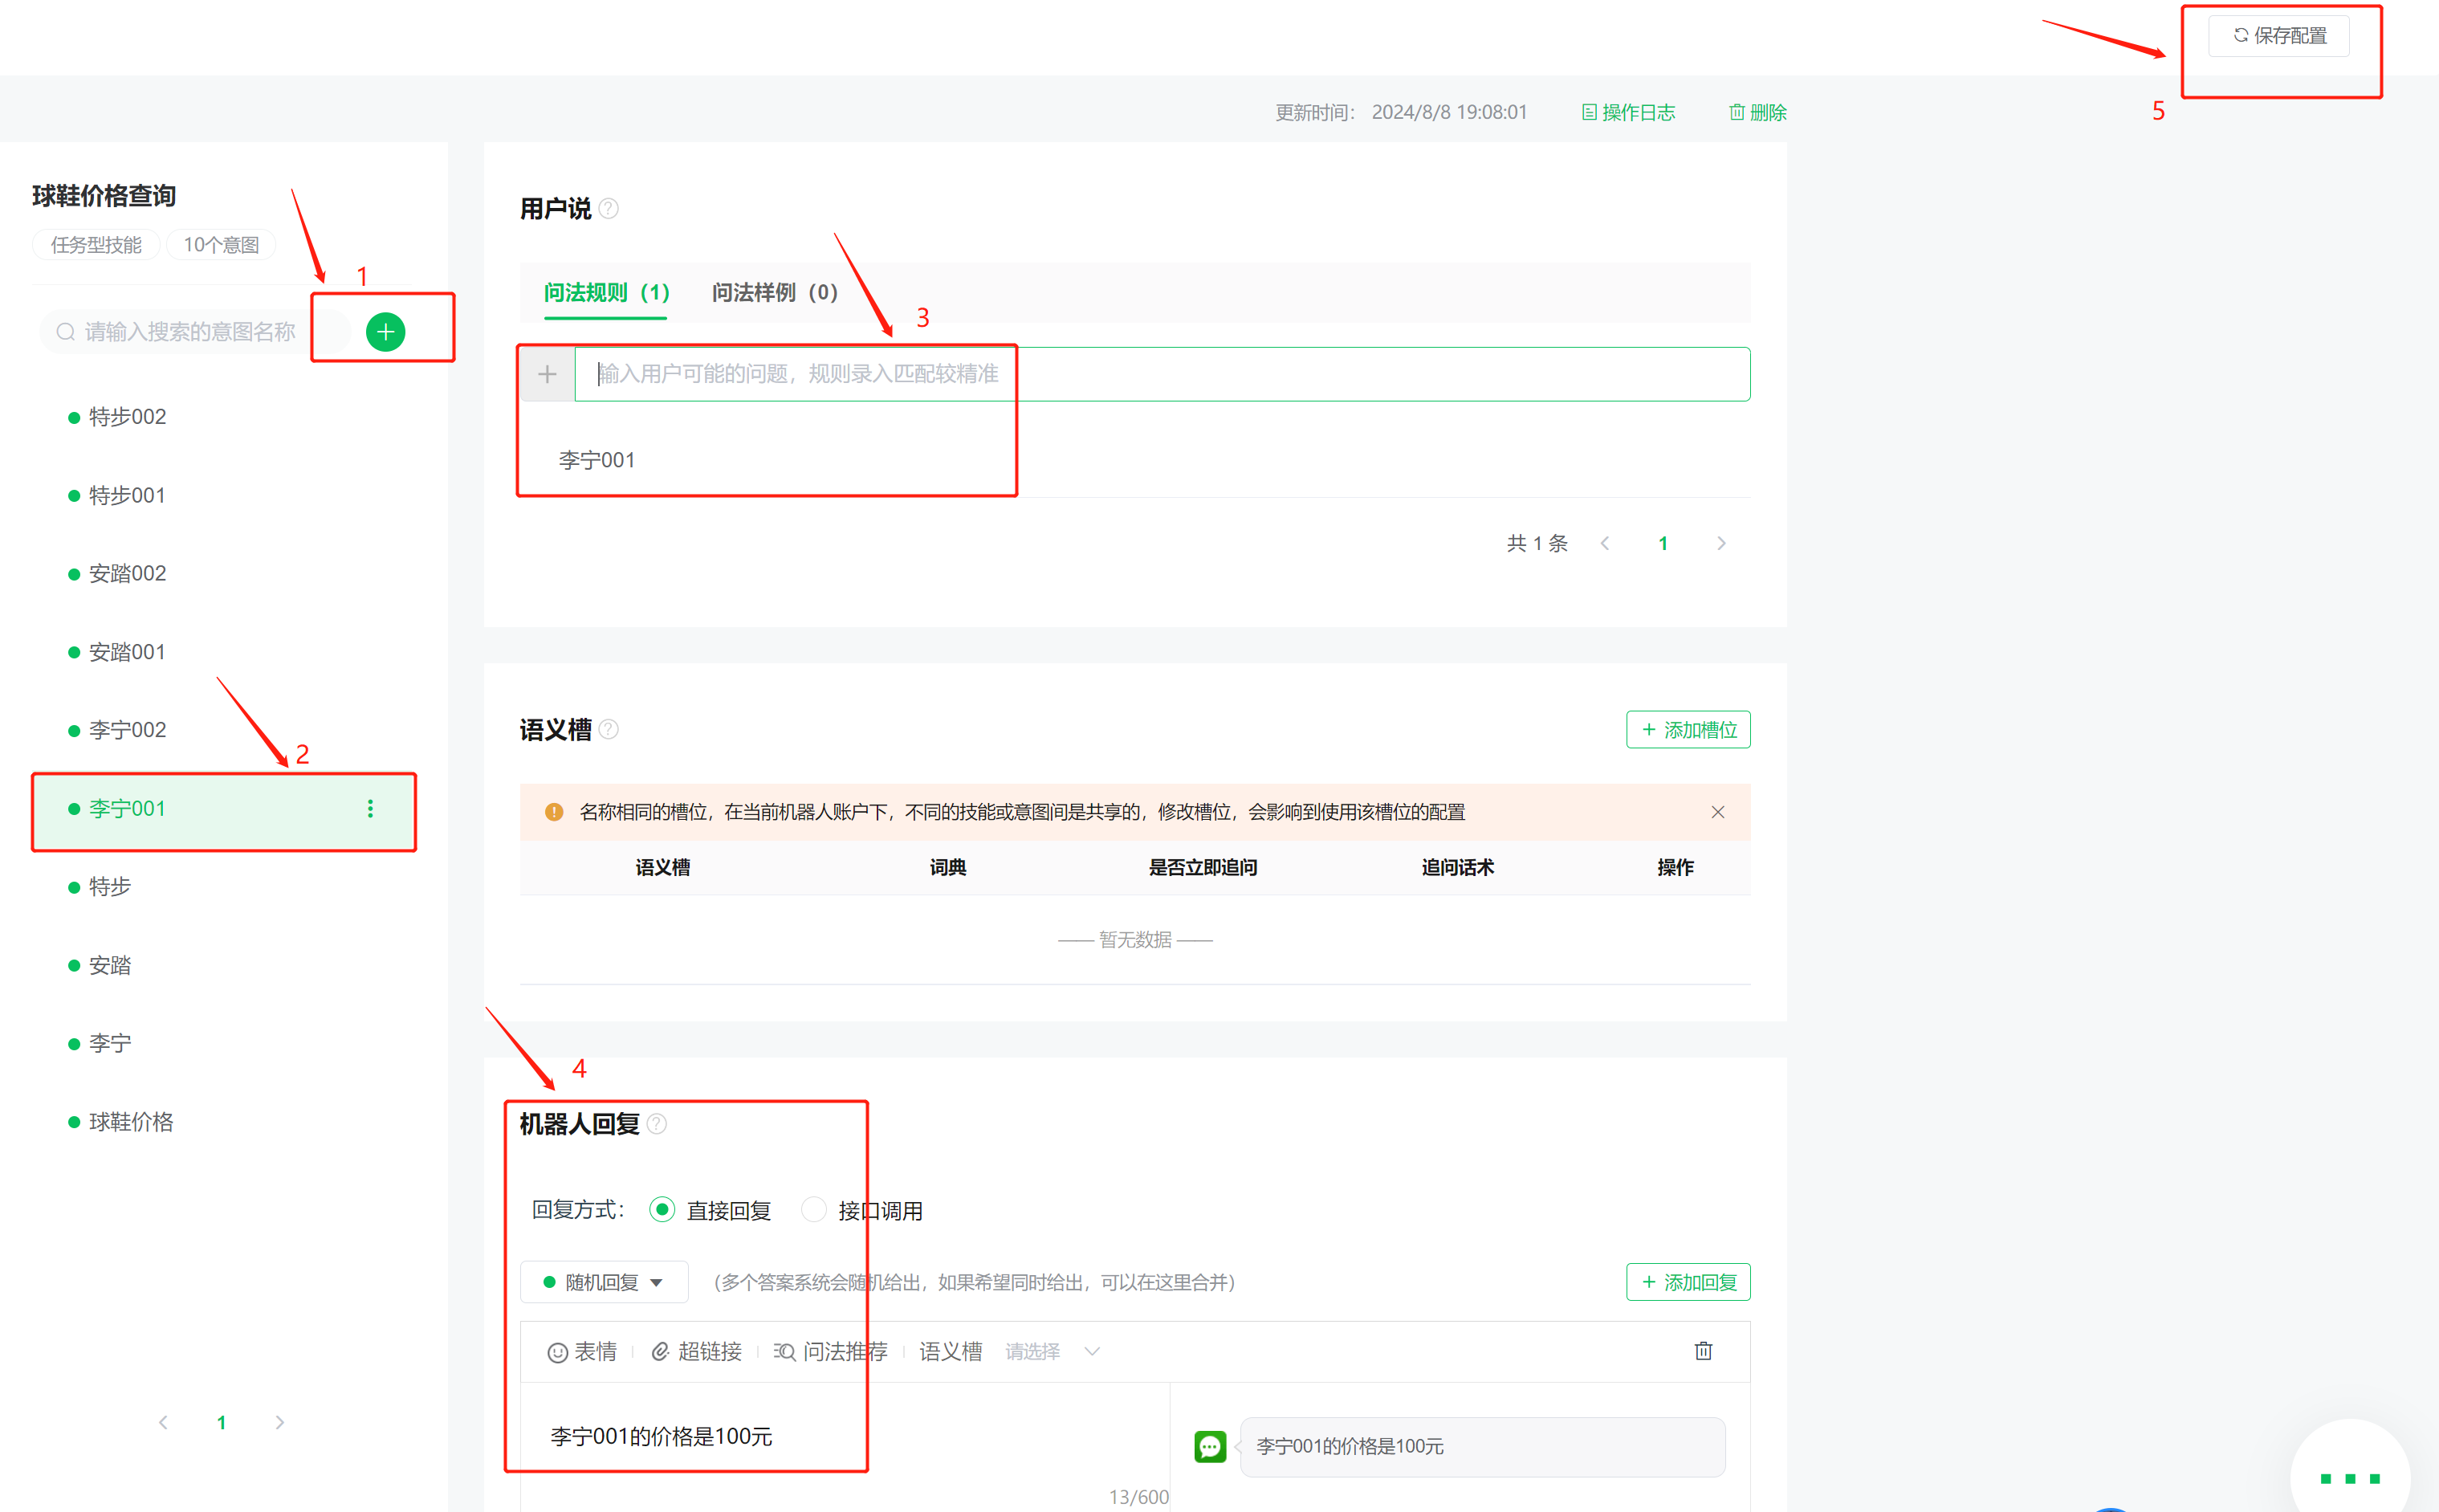Expand the 随机回复 dropdown
Viewport: 2439px width, 1512px height.
pyautogui.click(x=604, y=1282)
